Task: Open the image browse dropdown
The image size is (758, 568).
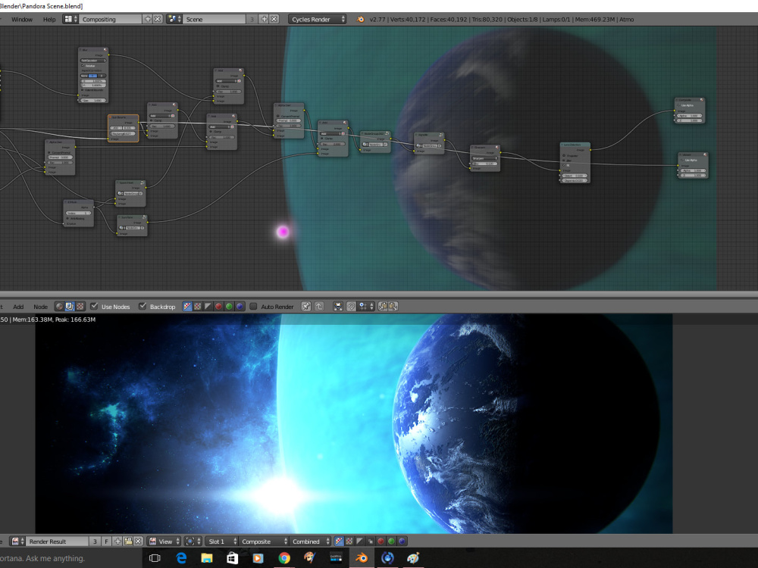Action: pos(18,541)
